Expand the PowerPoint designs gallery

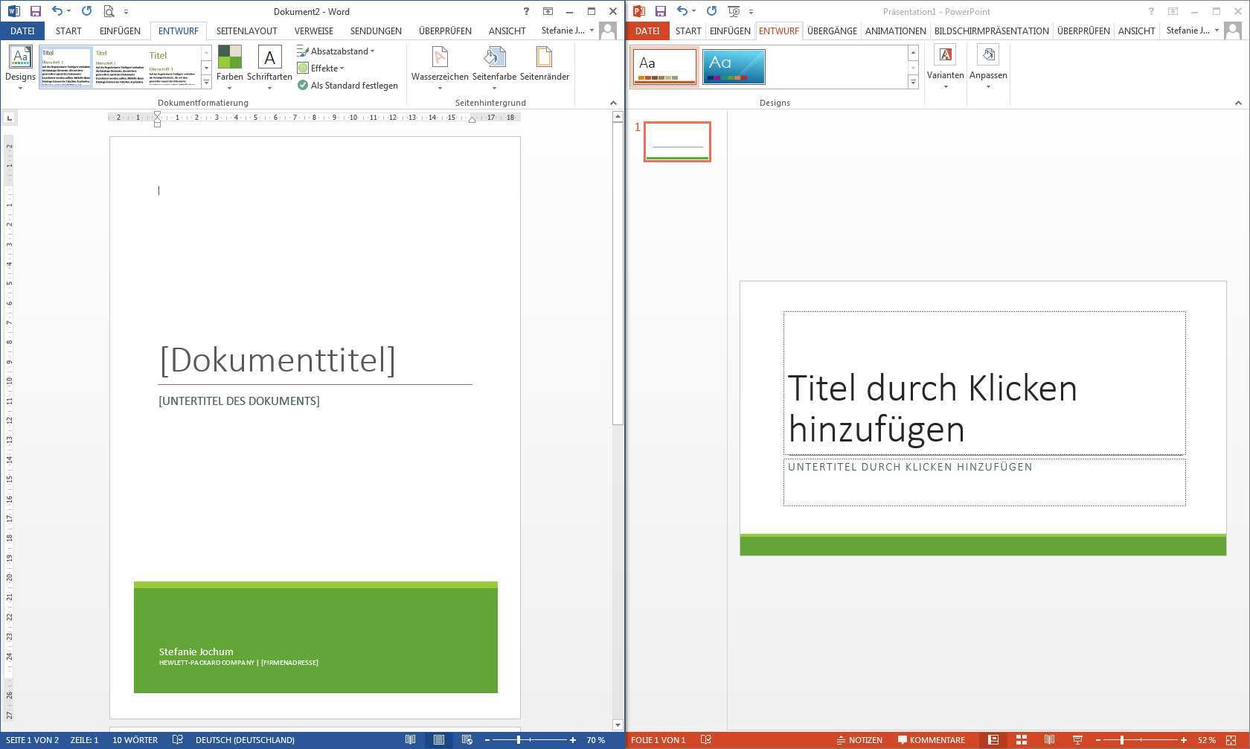(x=913, y=82)
